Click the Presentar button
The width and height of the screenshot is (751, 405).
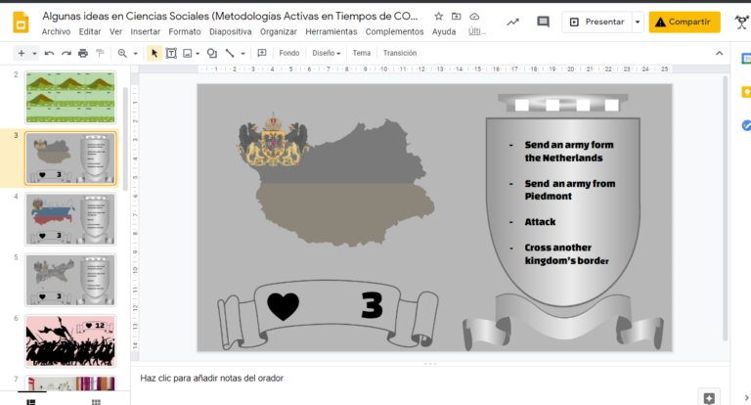(596, 22)
